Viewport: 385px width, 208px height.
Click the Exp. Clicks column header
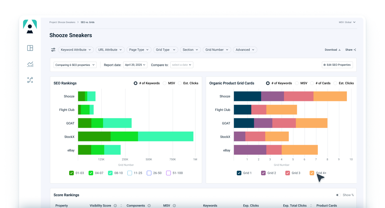(251, 206)
